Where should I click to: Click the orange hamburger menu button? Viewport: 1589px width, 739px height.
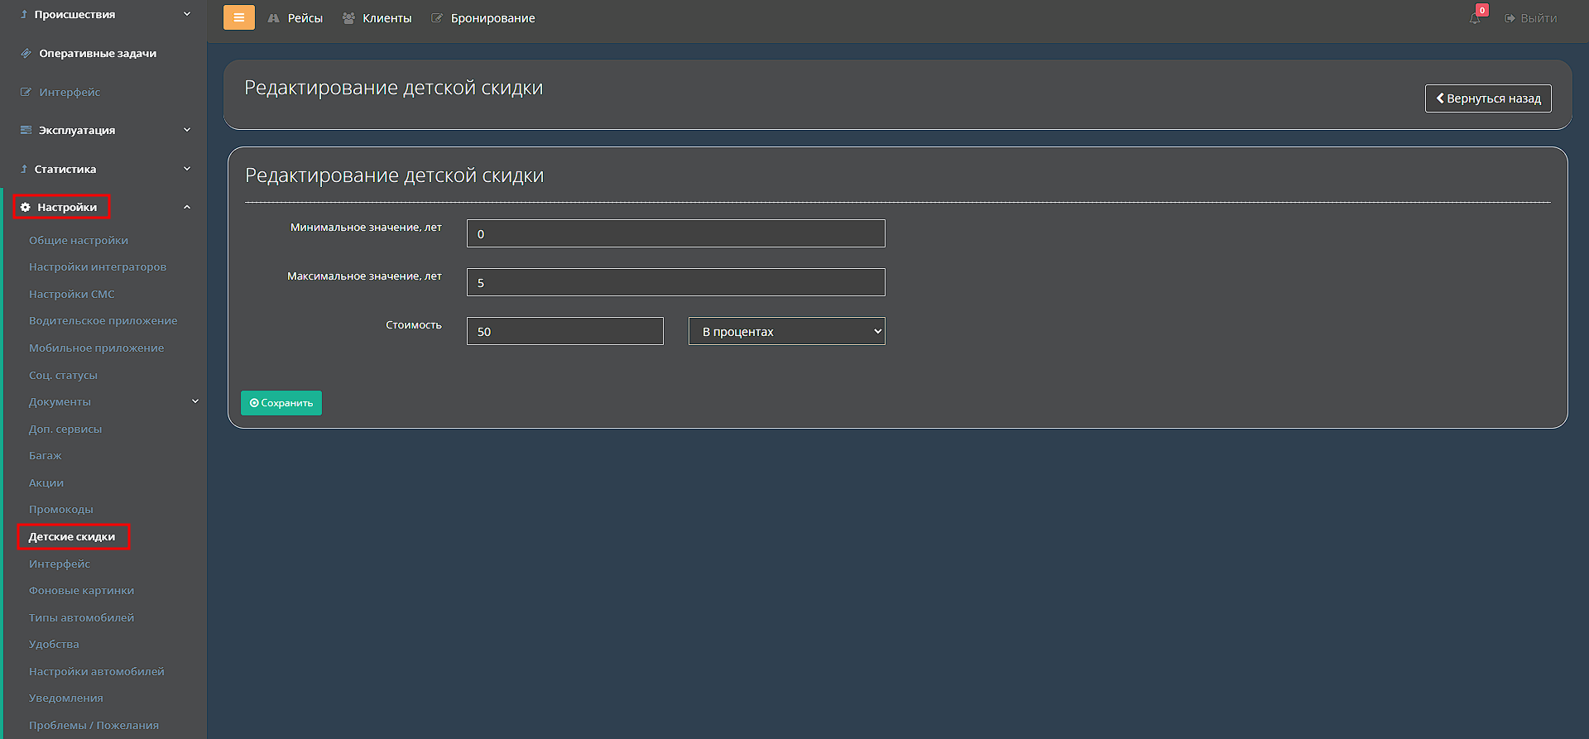click(x=238, y=17)
